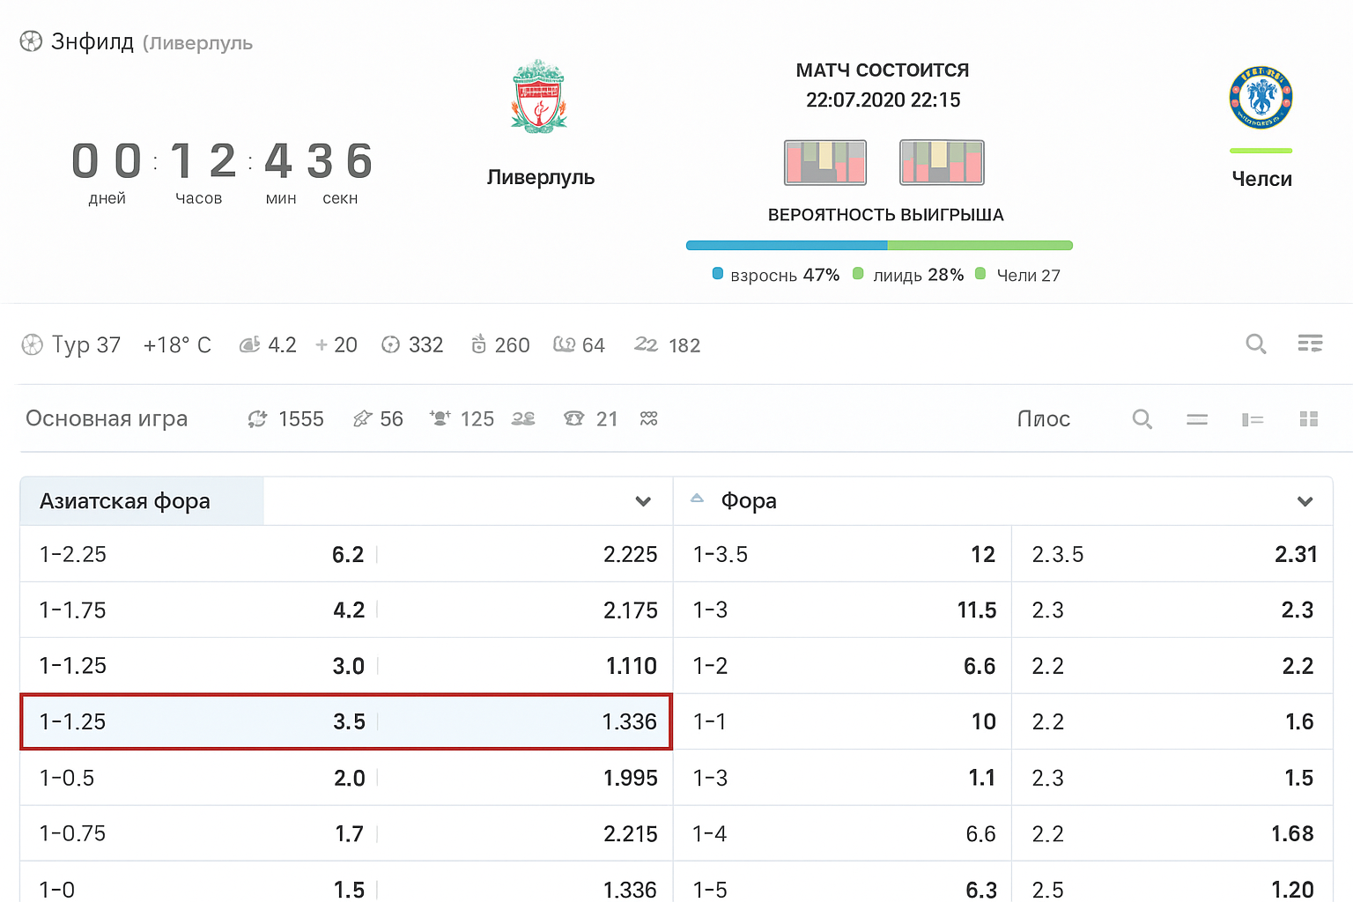Click the win probability bar
Image resolution: width=1353 pixels, height=902 pixels.
pyautogui.click(x=879, y=246)
